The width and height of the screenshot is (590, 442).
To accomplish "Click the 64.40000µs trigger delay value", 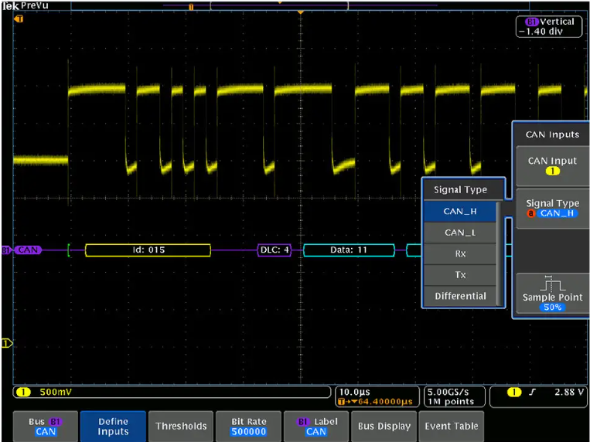I will tap(385, 402).
